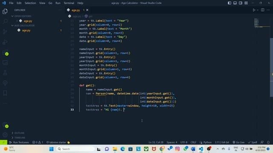Select age.py under Open Editors

(x=28, y=21)
